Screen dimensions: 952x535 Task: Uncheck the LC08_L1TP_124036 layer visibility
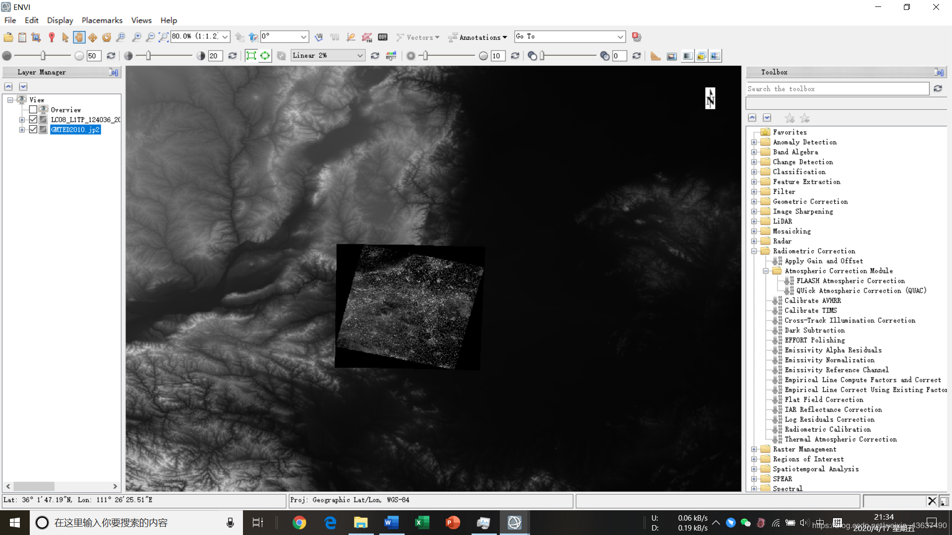click(x=33, y=119)
